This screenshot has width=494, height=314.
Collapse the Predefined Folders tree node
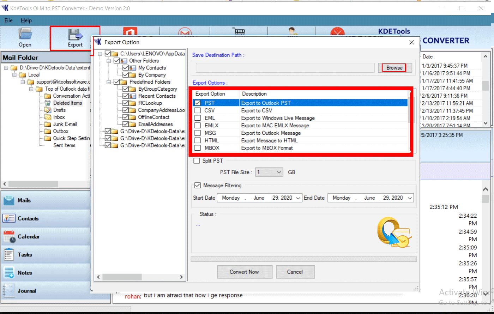109,82
